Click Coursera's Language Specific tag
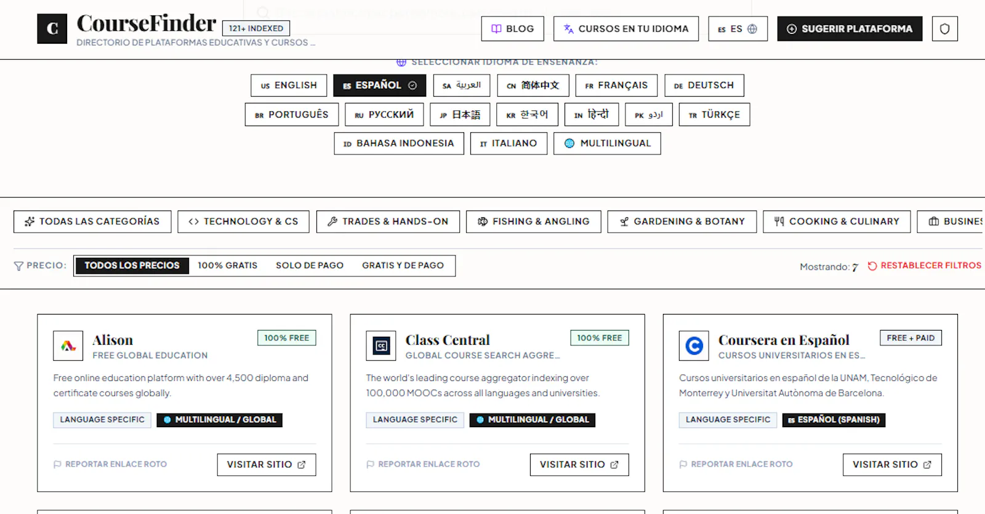 [728, 420]
